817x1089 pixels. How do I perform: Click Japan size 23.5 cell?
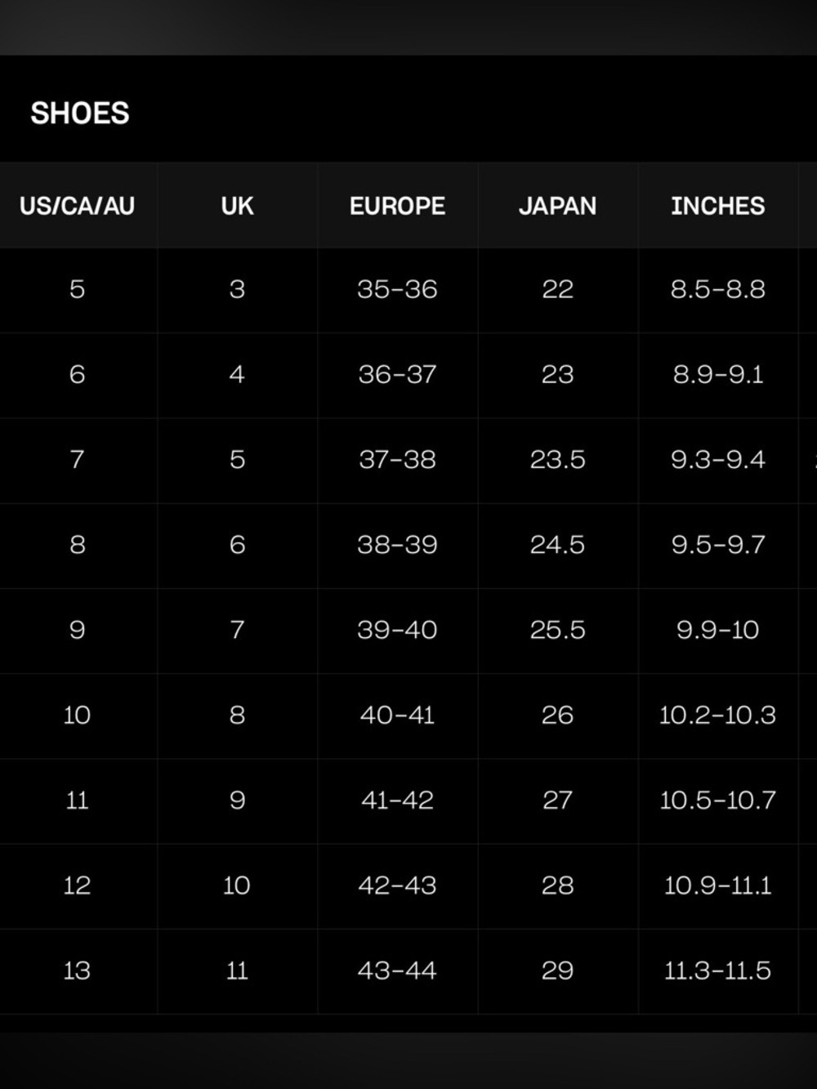557,459
